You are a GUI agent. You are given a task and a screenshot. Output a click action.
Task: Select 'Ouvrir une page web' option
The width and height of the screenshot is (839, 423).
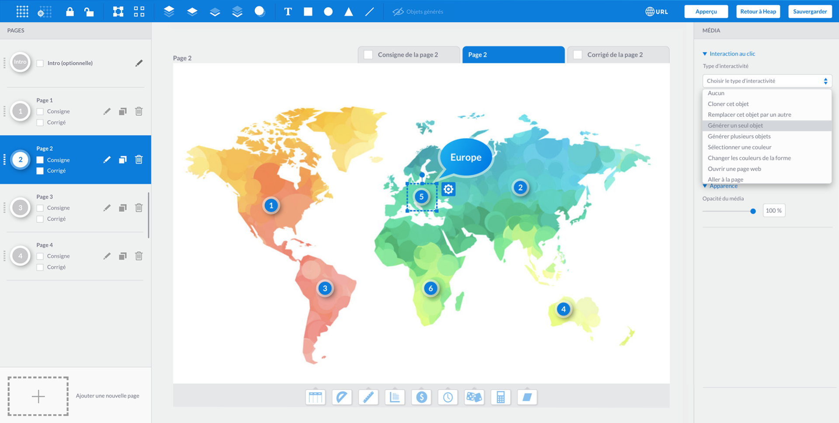734,169
